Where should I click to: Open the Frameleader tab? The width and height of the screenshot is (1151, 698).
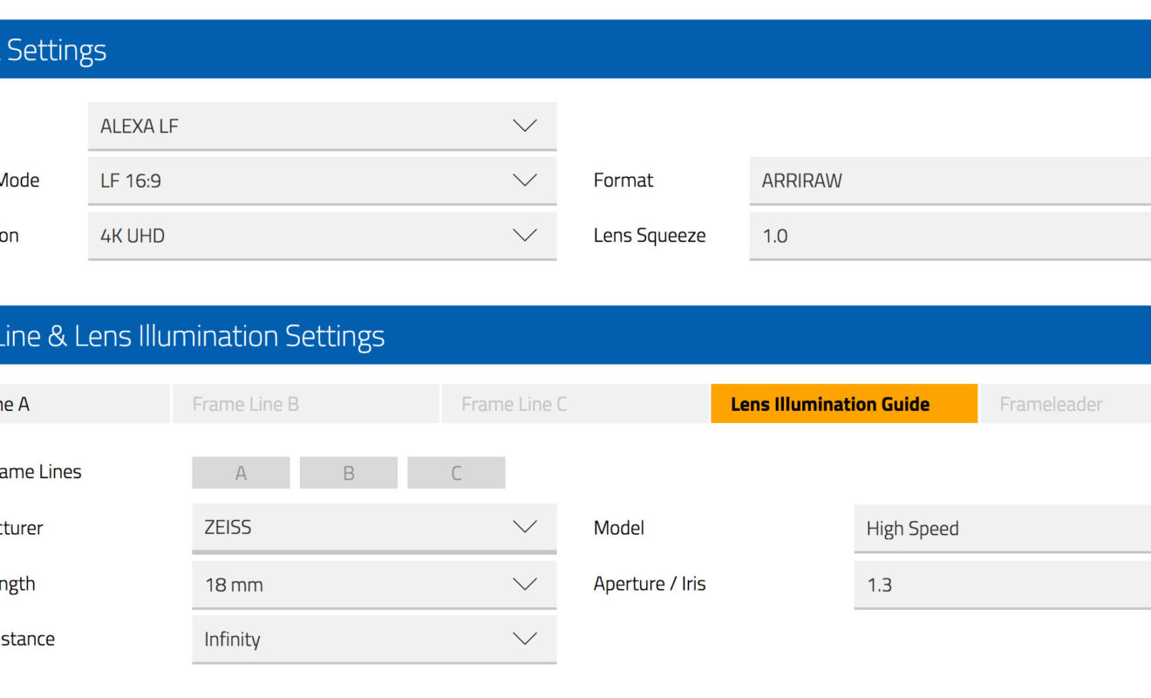(x=1066, y=404)
